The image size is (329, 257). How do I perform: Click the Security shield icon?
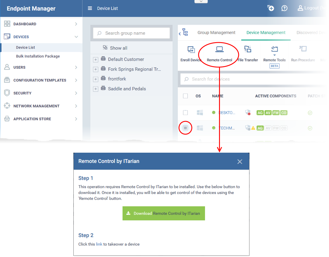7,93
